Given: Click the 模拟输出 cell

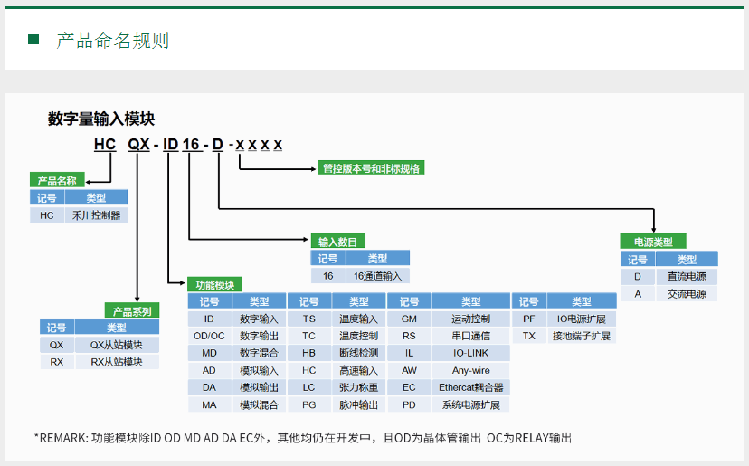Looking at the screenshot, I should (259, 387).
